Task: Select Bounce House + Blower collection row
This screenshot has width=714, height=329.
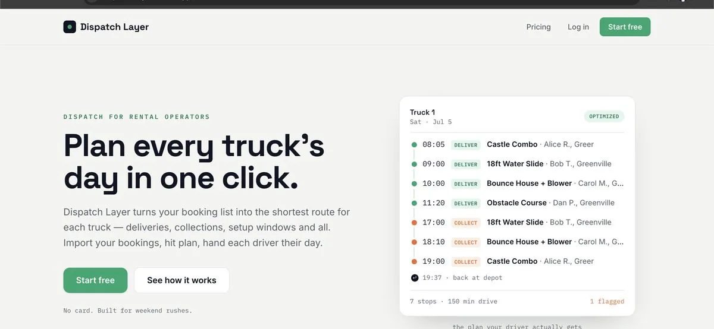Action: 517,242
